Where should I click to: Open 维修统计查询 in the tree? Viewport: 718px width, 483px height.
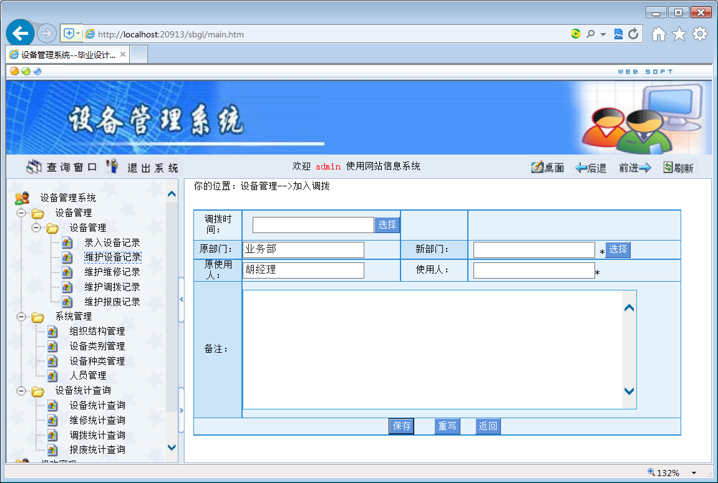coord(97,420)
